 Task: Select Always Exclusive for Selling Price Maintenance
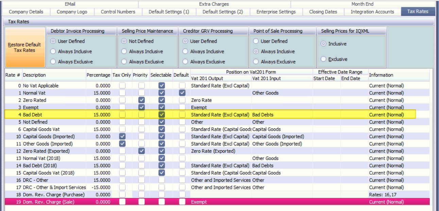[124, 62]
